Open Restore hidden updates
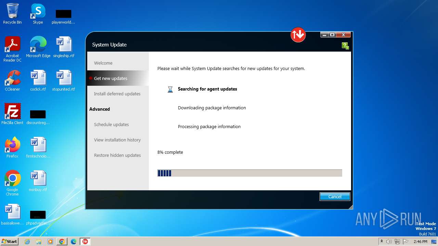This screenshot has width=438, height=246. (x=117, y=155)
